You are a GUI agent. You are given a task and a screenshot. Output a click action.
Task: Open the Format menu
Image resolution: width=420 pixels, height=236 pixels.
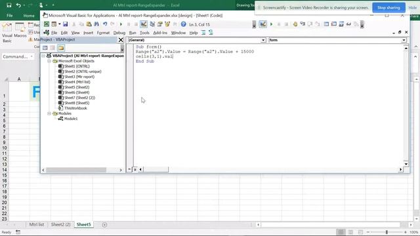103,33
